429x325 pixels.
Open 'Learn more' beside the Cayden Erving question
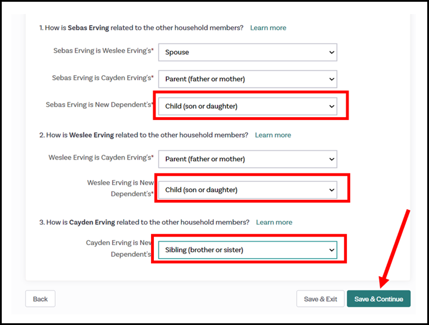point(274,222)
